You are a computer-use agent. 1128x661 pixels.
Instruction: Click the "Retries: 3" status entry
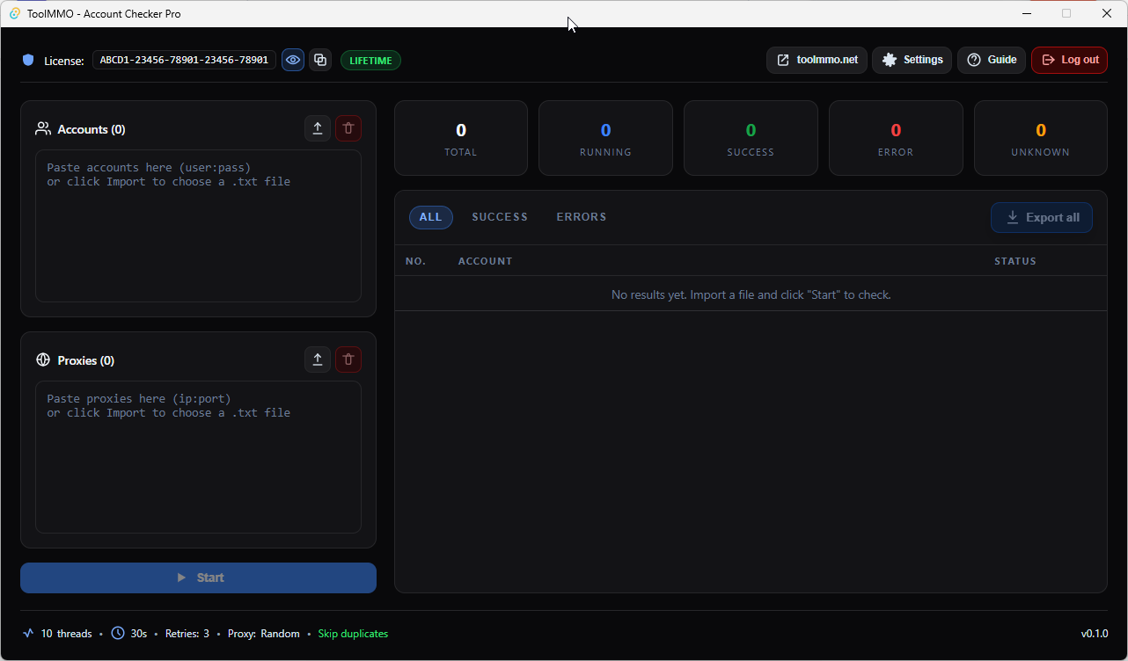187,634
